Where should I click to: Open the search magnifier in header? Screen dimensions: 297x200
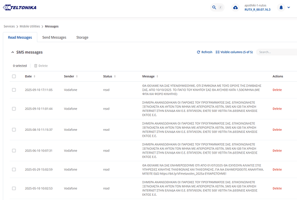[214, 7]
